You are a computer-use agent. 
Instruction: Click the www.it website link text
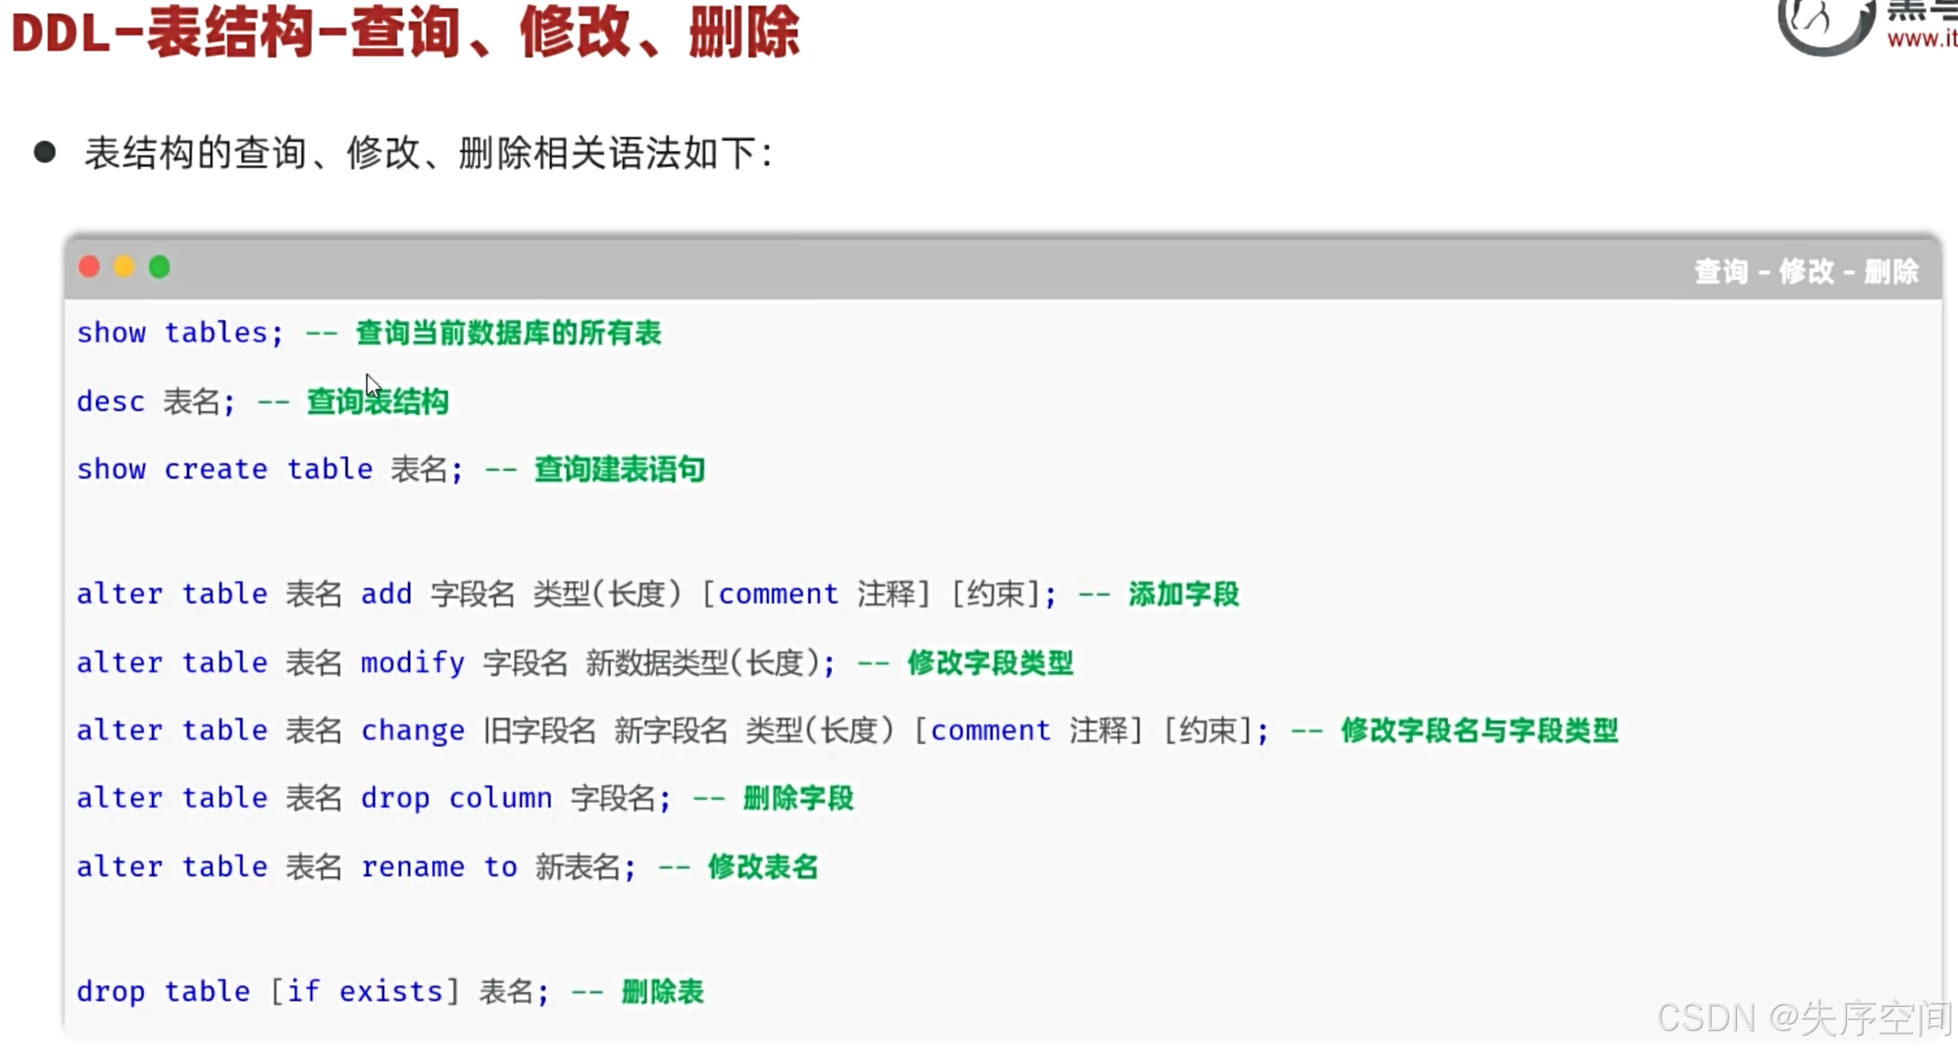point(1921,39)
